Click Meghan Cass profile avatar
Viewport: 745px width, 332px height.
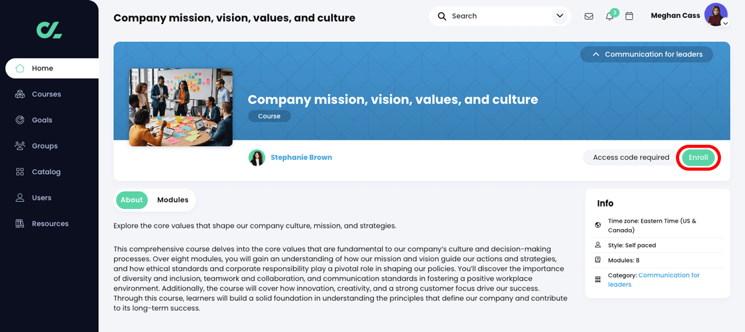click(715, 14)
